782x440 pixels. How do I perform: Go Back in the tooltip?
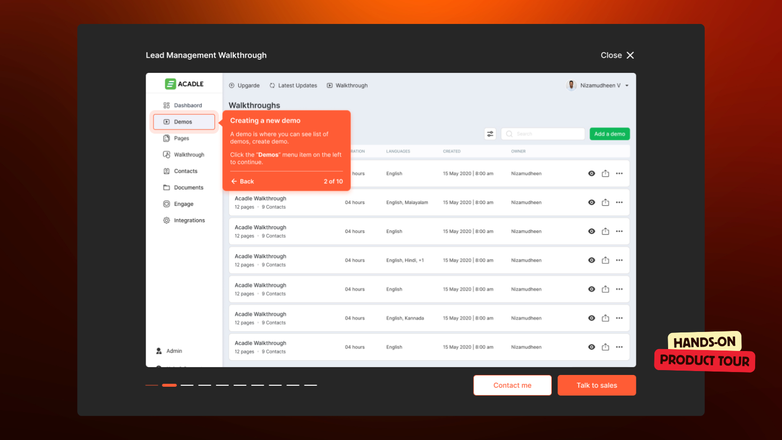243,181
